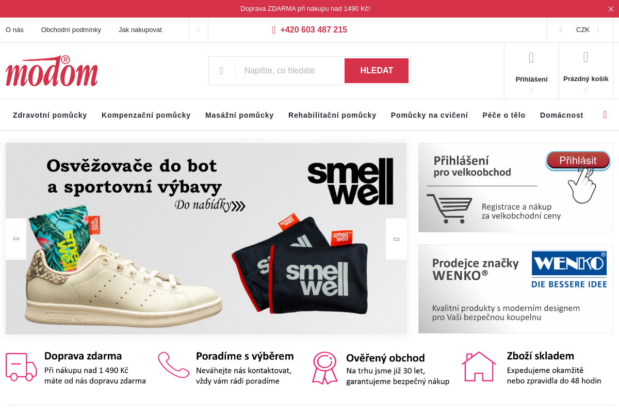The image size is (619, 413).
Task: Click the search field Napište, co hledáte
Action: [290, 71]
